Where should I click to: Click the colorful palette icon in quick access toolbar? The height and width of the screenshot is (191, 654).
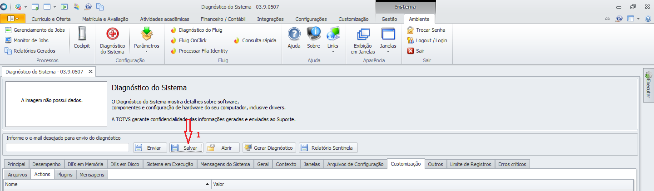coord(76,7)
